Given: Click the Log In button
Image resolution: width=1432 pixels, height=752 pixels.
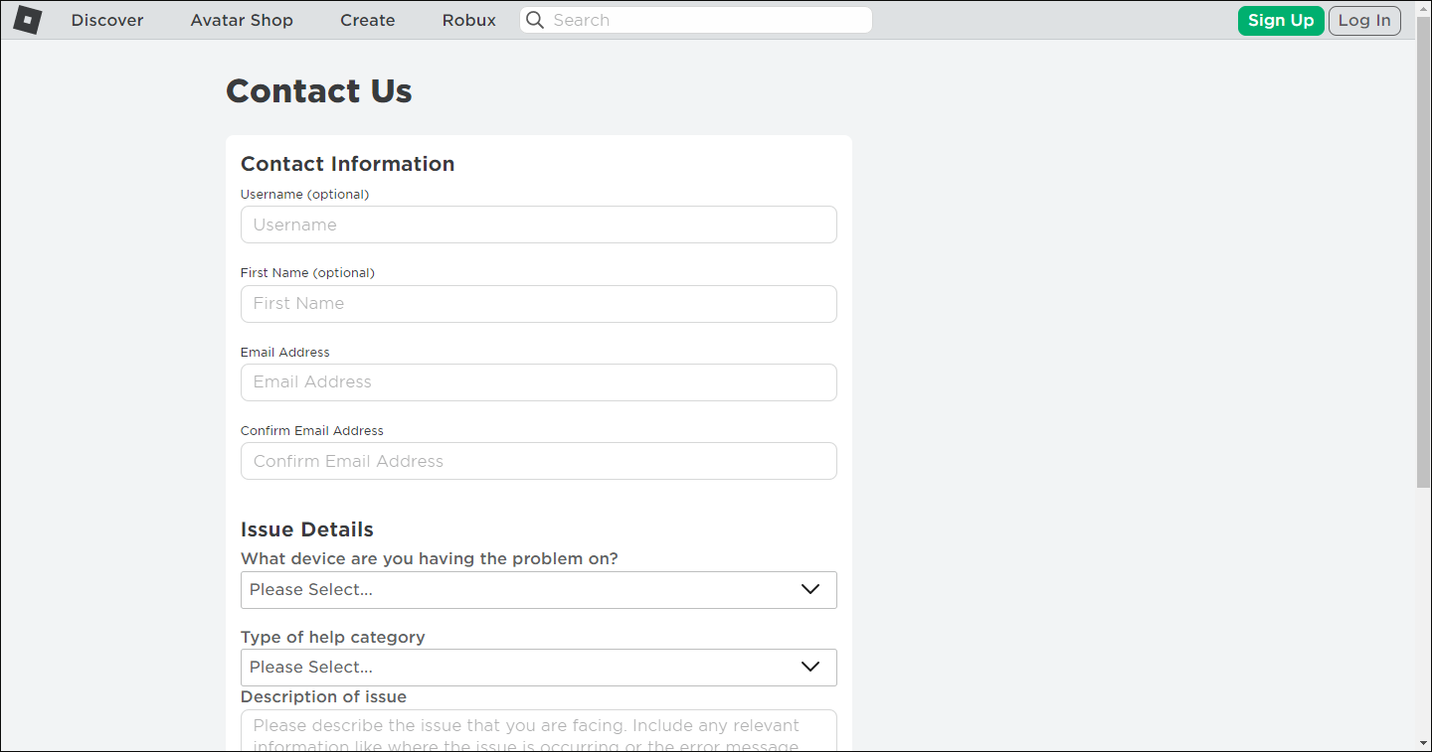Looking at the screenshot, I should (x=1364, y=20).
